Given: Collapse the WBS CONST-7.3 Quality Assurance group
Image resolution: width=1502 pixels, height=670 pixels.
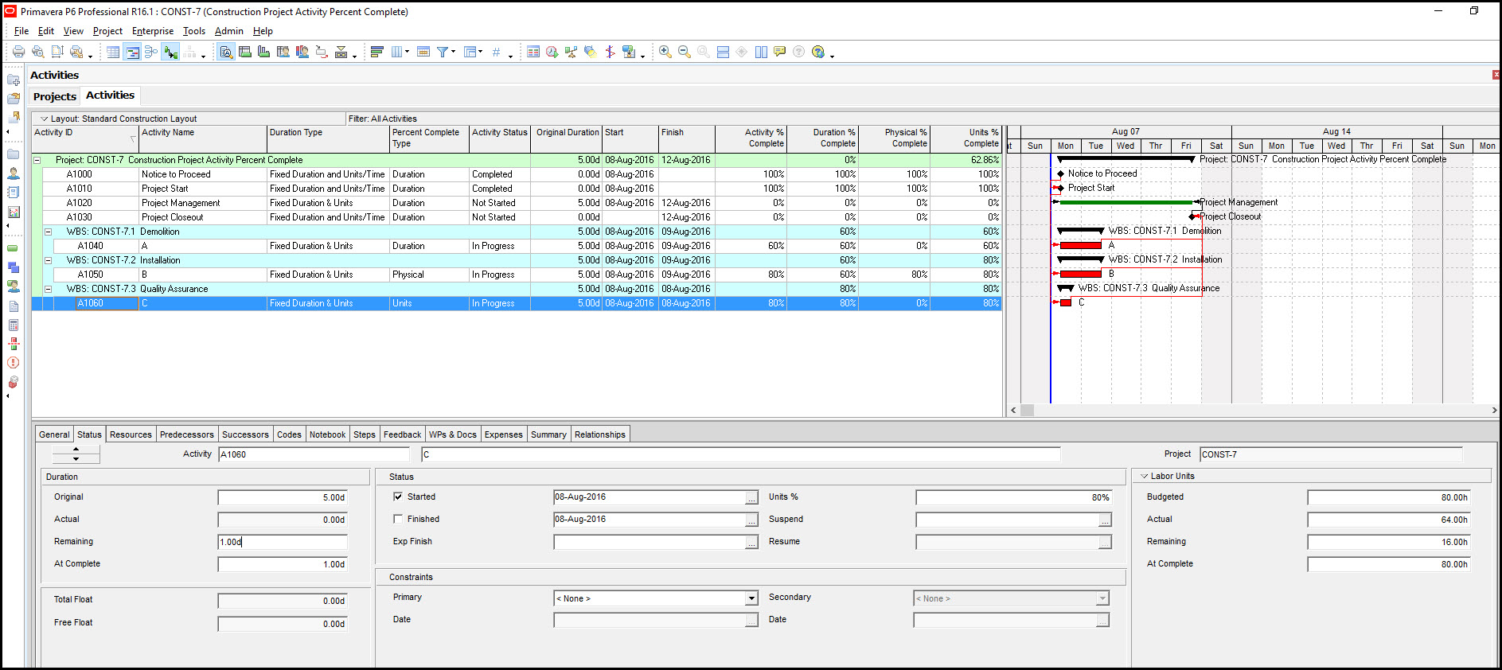Looking at the screenshot, I should click(48, 289).
